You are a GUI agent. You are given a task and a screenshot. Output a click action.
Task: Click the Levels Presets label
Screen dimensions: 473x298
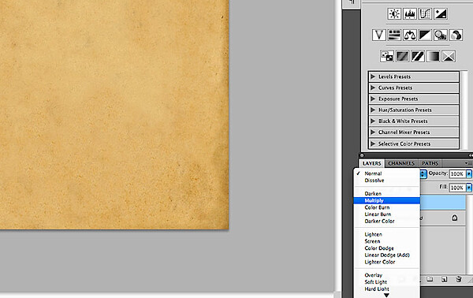tap(395, 76)
